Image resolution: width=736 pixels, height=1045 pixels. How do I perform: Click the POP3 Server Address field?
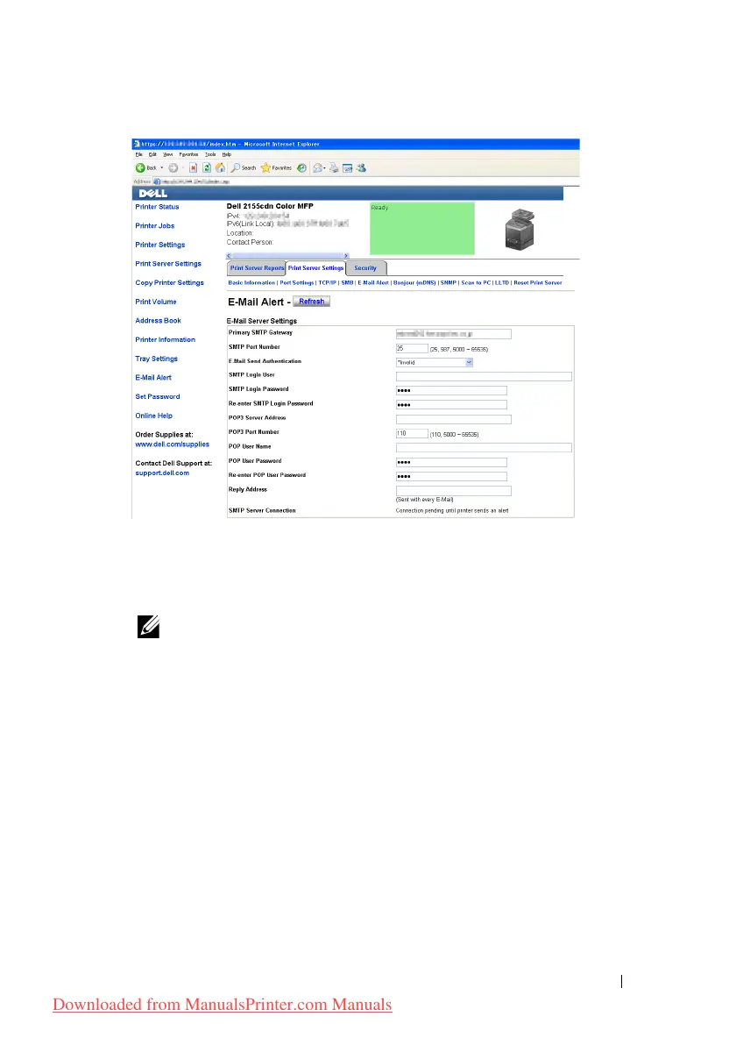(x=454, y=419)
